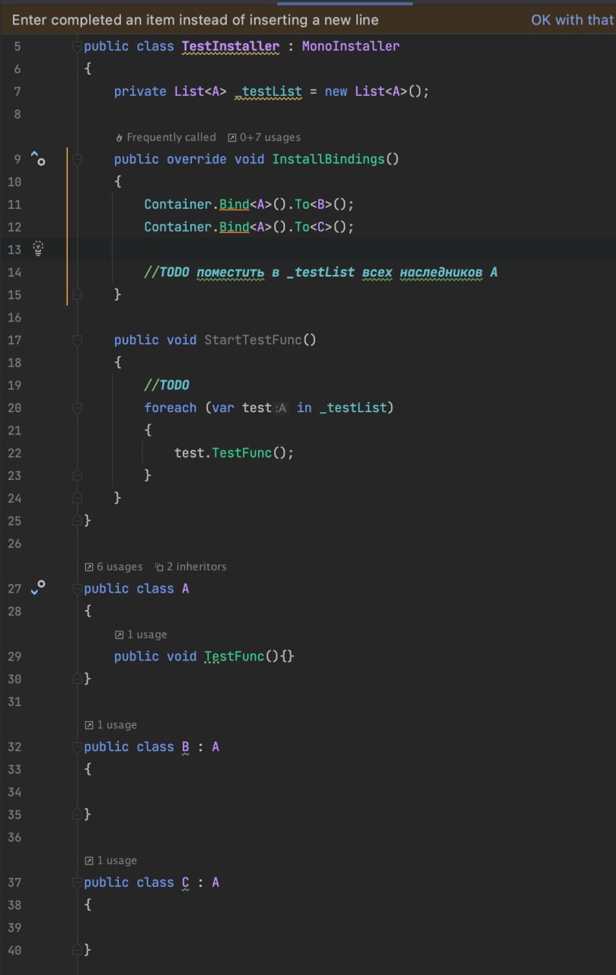Click the fold end marker on line 24
The height and width of the screenshot is (975, 616).
77,498
